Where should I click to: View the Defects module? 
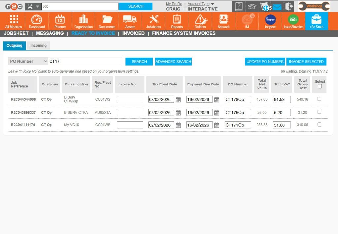(200, 21)
